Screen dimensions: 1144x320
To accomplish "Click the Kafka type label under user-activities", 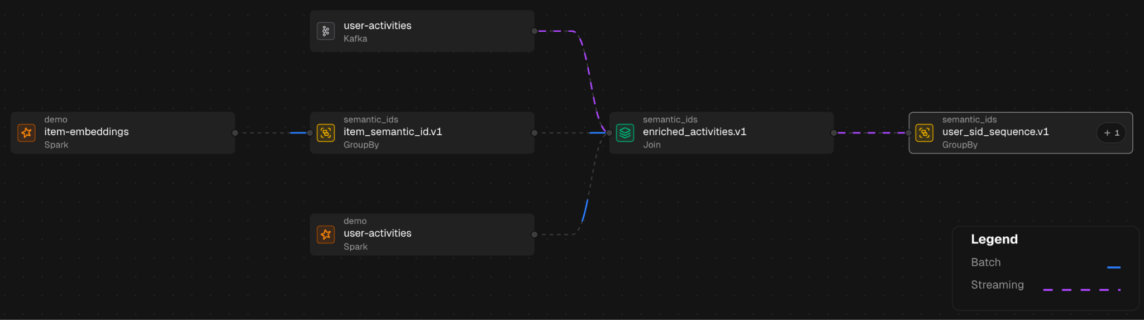I will 355,39.
